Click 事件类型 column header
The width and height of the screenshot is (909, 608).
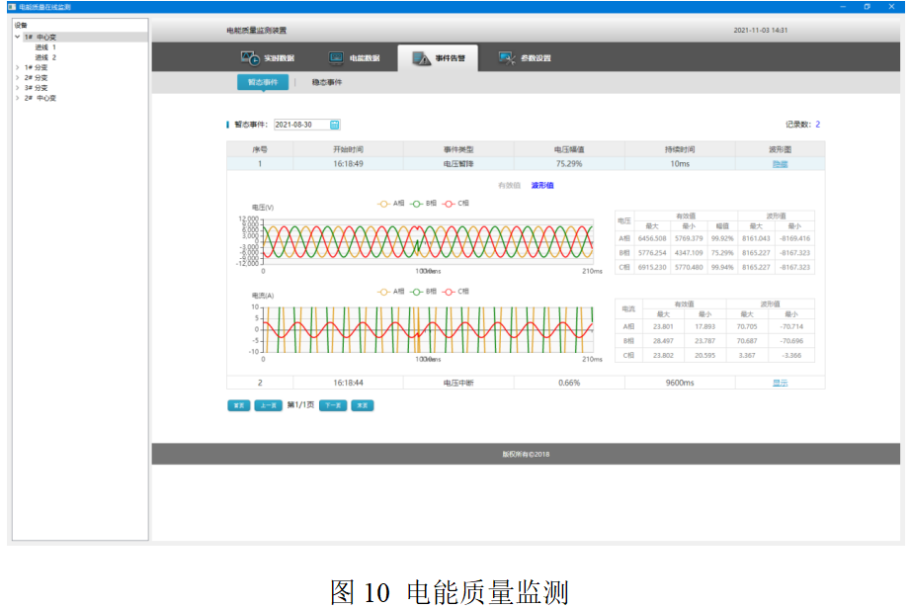458,149
